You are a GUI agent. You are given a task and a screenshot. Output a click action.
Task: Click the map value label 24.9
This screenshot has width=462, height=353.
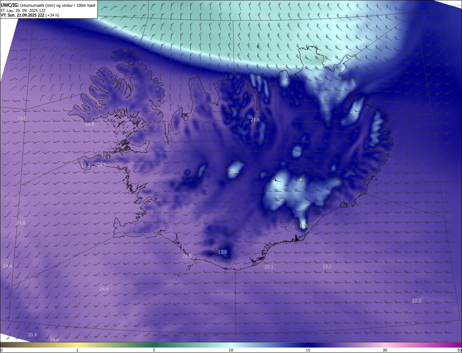(x=101, y=165)
